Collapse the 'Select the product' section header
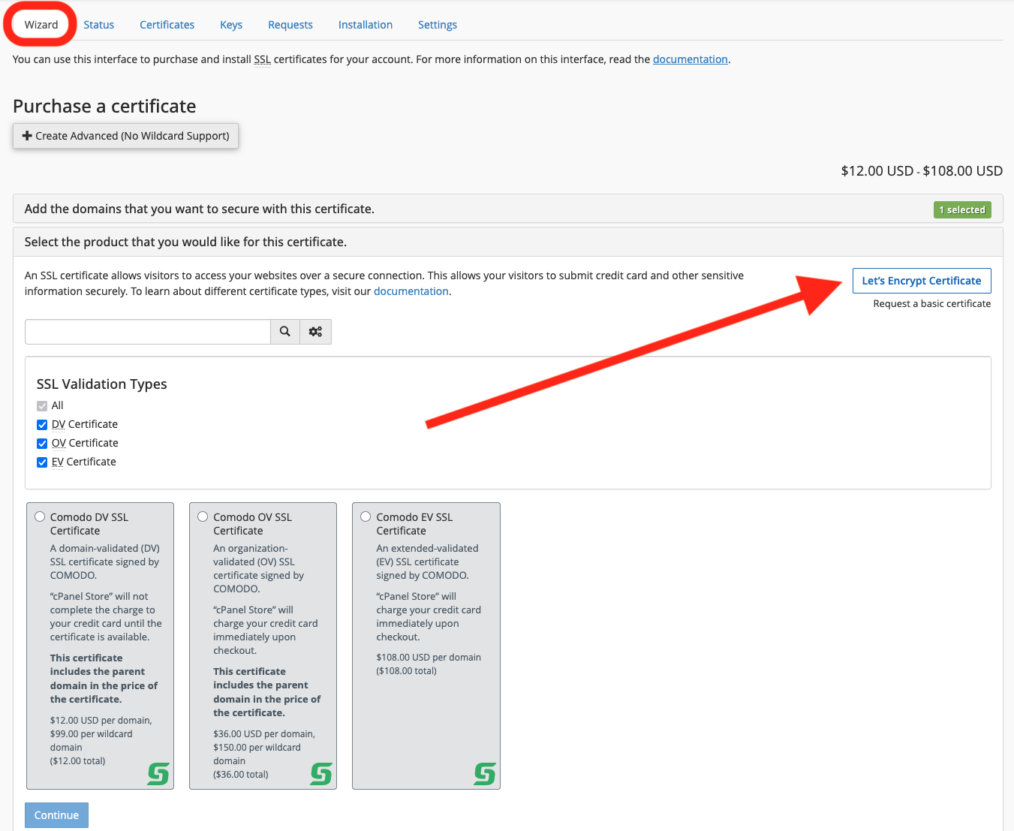Viewport: 1014px width, 831px height. click(x=508, y=242)
